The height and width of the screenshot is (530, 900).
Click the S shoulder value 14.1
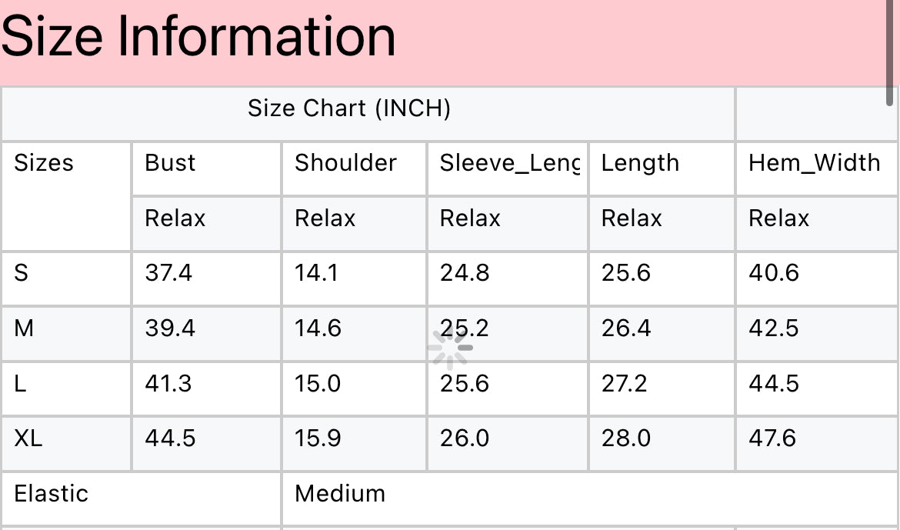pyautogui.click(x=316, y=273)
